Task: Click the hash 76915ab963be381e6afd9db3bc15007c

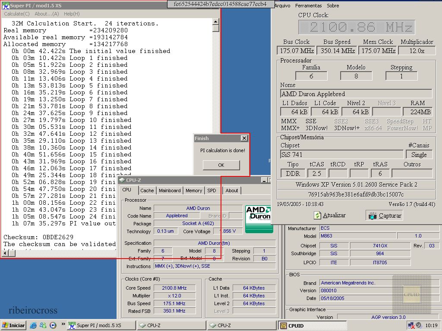Action: click(356, 194)
